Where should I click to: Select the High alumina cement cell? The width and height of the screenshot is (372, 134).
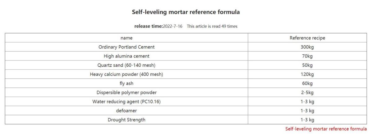coord(126,56)
